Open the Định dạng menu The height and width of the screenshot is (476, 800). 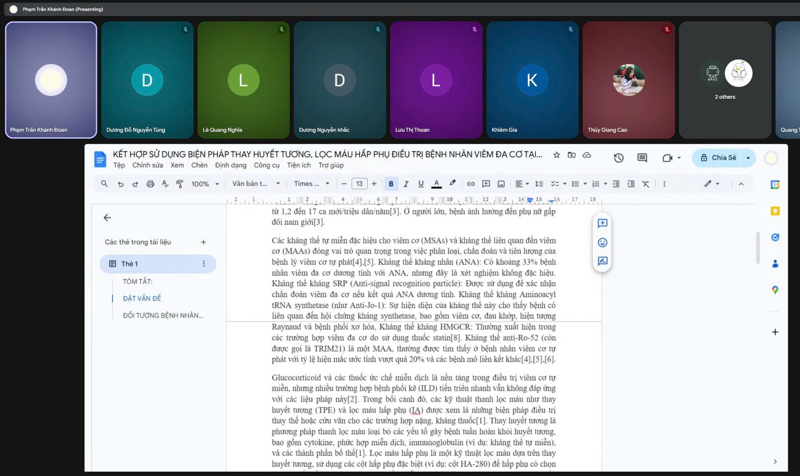230,165
